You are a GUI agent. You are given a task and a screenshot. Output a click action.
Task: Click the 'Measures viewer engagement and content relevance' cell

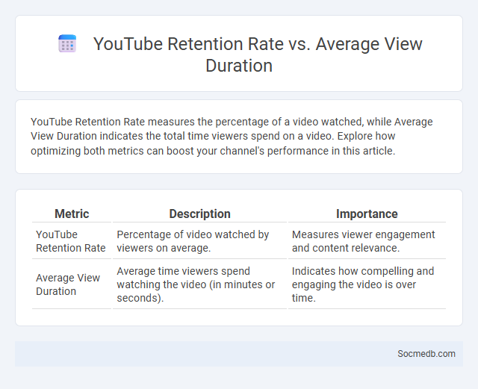(367, 241)
